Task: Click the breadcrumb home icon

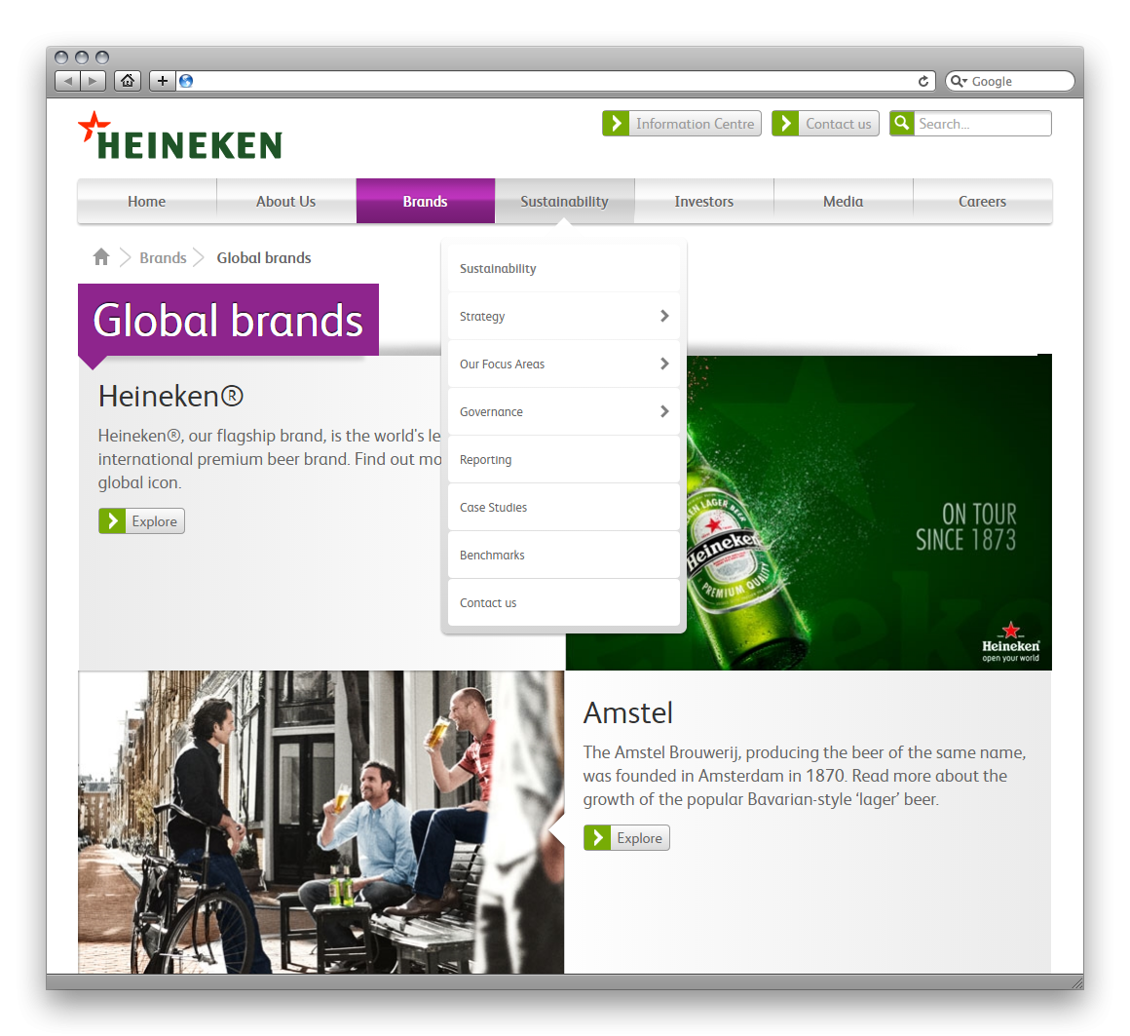Action: click(x=101, y=256)
